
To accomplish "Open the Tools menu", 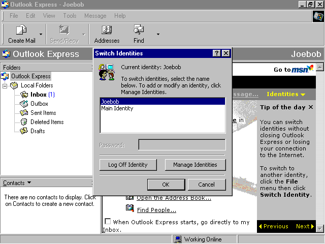I will (70, 16).
